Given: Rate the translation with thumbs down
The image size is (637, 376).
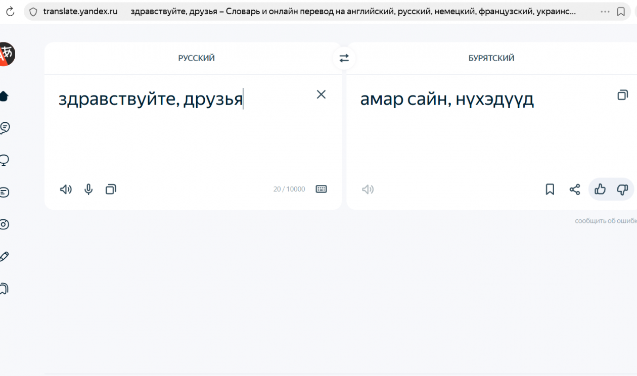Looking at the screenshot, I should tap(622, 189).
